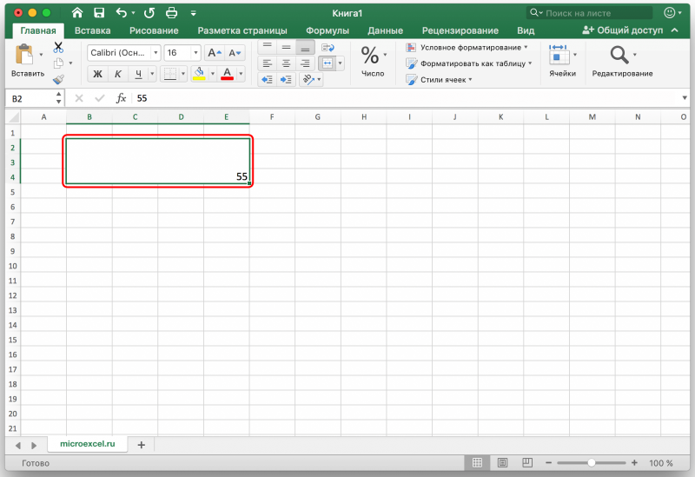Copy the selection with the copy icon
This screenshot has height=477, width=695.
click(x=58, y=63)
